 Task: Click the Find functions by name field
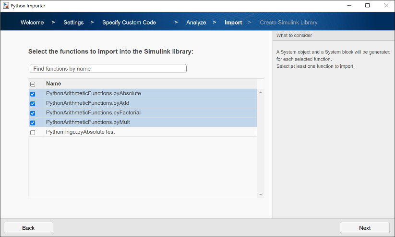pos(108,69)
